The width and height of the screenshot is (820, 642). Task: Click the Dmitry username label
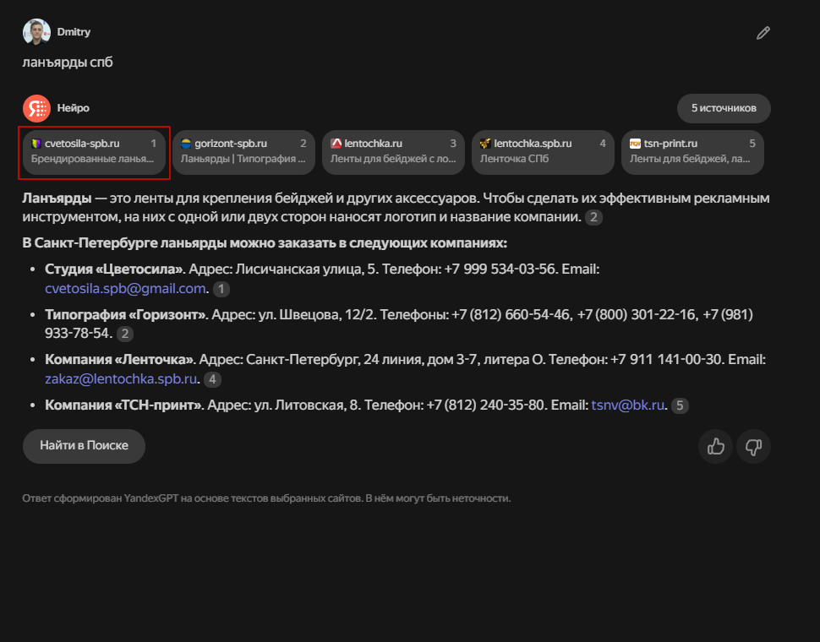coord(74,32)
